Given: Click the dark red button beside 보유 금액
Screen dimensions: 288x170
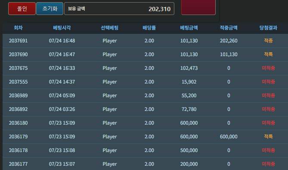Looking at the screenshot, I should 198,7.
